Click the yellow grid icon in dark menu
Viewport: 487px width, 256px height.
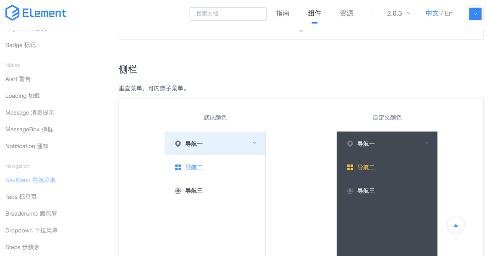point(350,167)
